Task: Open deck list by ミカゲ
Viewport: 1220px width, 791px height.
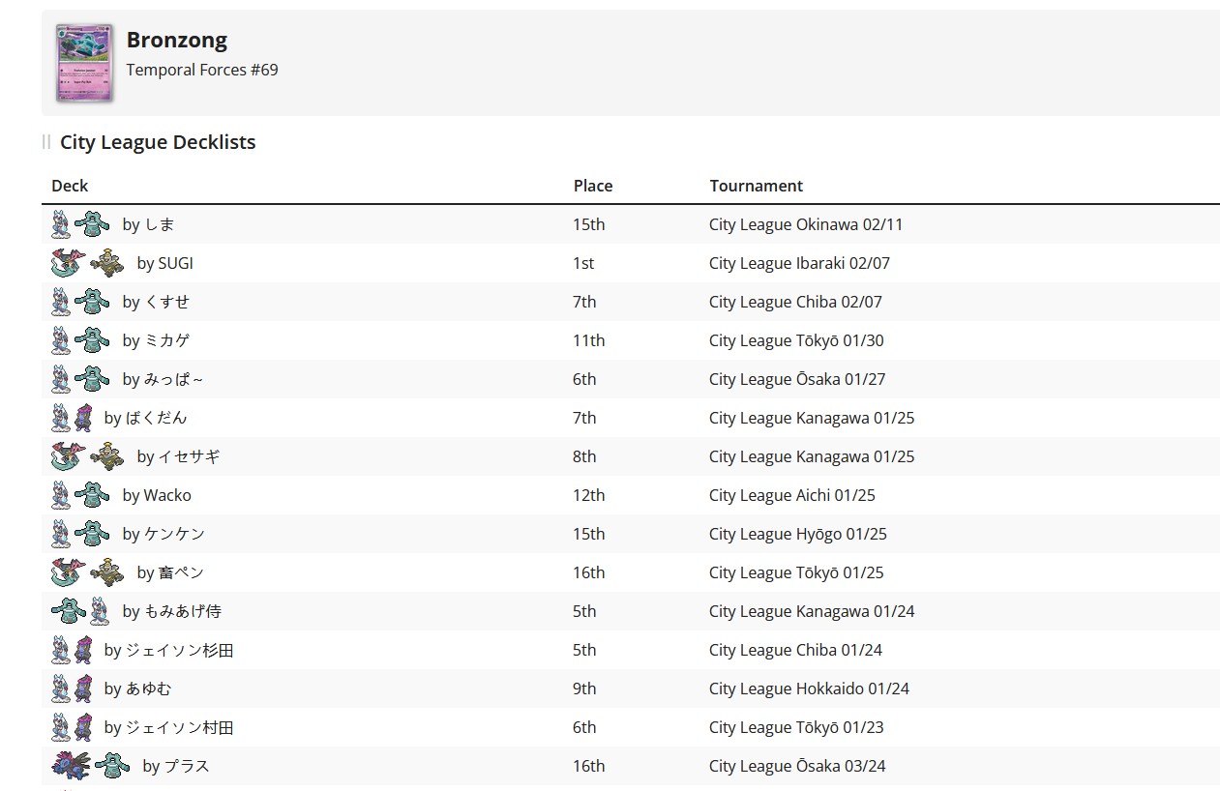Action: tap(157, 340)
